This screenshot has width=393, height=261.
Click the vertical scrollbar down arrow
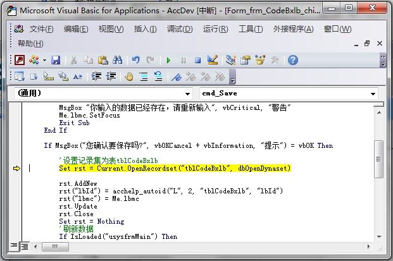(x=379, y=237)
